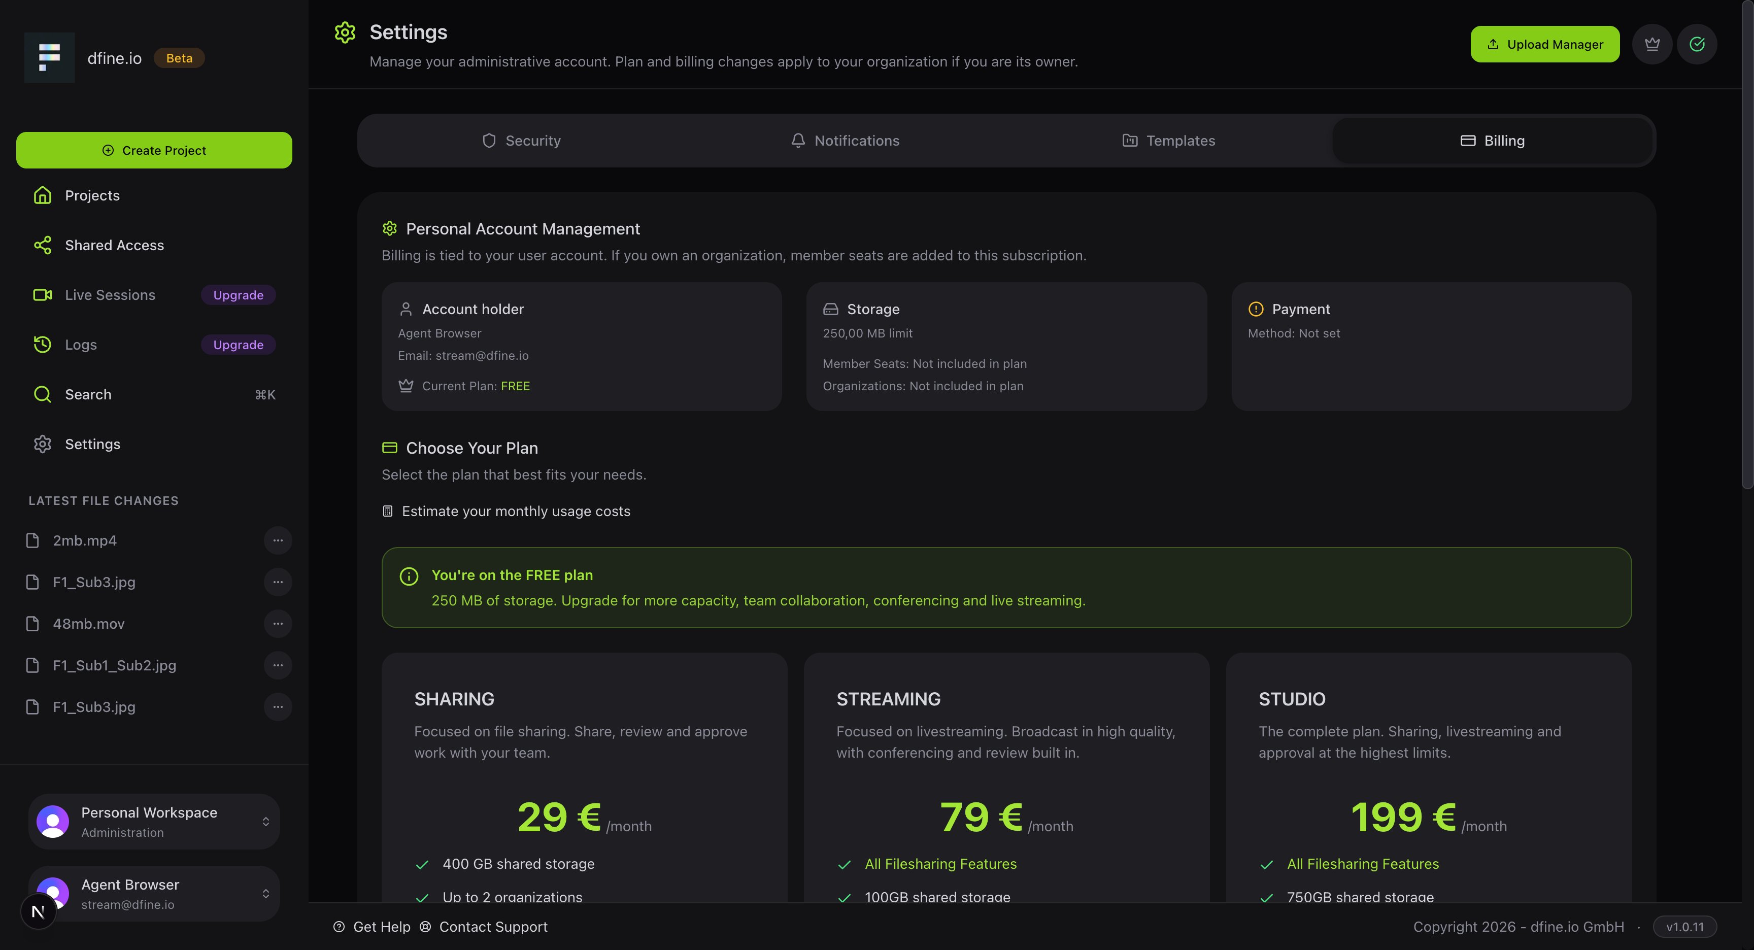Click the crown plan icon in header
The image size is (1754, 950).
(x=1652, y=44)
